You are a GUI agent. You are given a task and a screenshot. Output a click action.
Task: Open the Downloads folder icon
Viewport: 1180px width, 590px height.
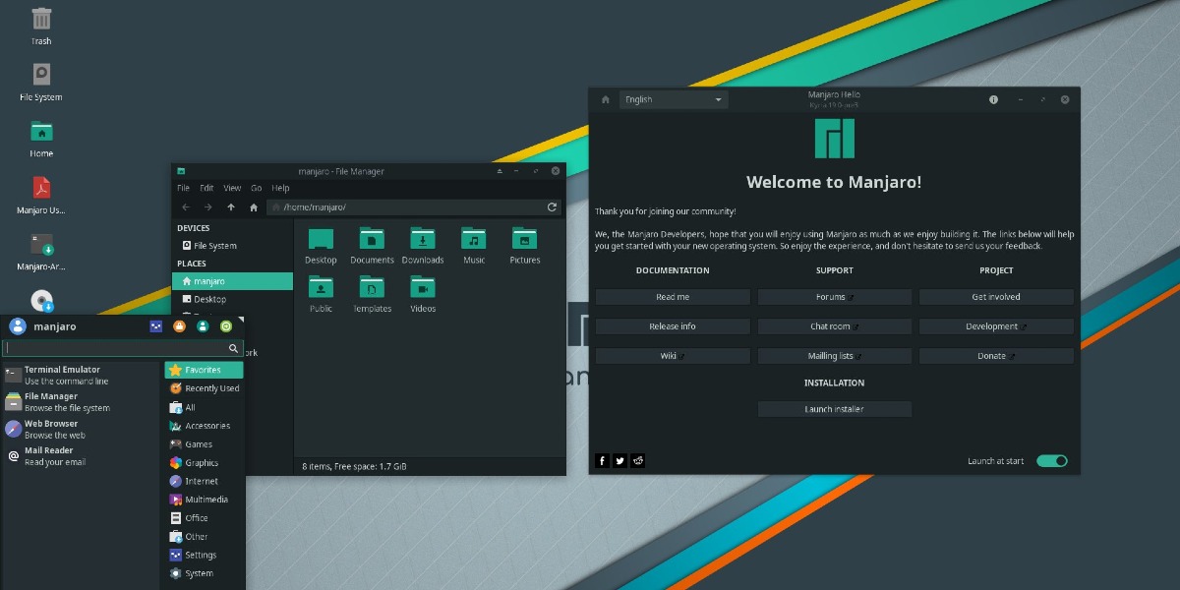tap(423, 241)
